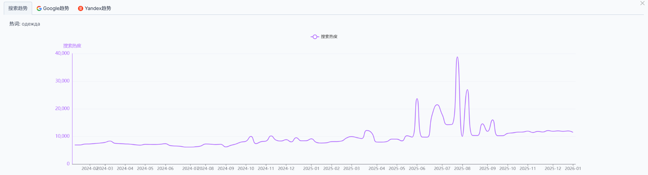Click the 2024-04 x-axis label
The height and width of the screenshot is (175, 648).
pyautogui.click(x=125, y=168)
